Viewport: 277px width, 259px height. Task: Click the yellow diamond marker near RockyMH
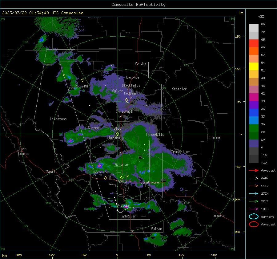[82, 80]
